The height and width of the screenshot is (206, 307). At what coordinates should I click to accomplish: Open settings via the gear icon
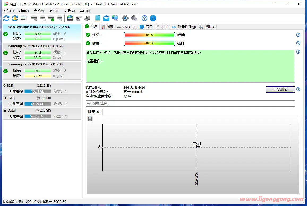(125, 18)
